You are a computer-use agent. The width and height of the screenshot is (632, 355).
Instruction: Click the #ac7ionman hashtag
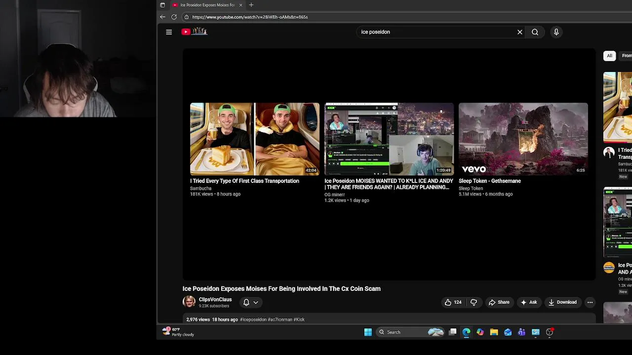pyautogui.click(x=280, y=319)
